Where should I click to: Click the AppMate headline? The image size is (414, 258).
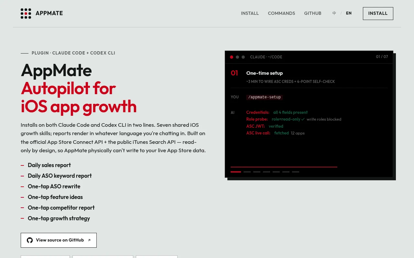[56, 70]
